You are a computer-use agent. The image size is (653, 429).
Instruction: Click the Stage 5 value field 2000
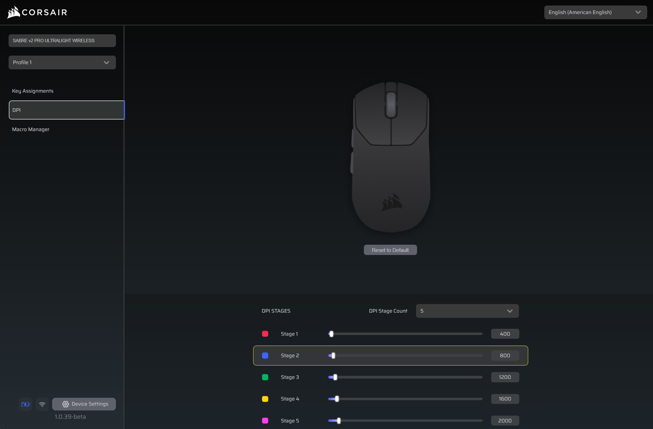505,420
